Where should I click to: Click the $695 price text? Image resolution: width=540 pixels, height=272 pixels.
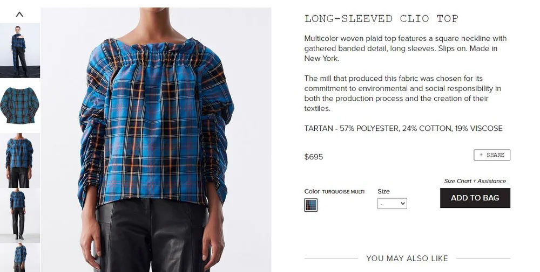314,157
